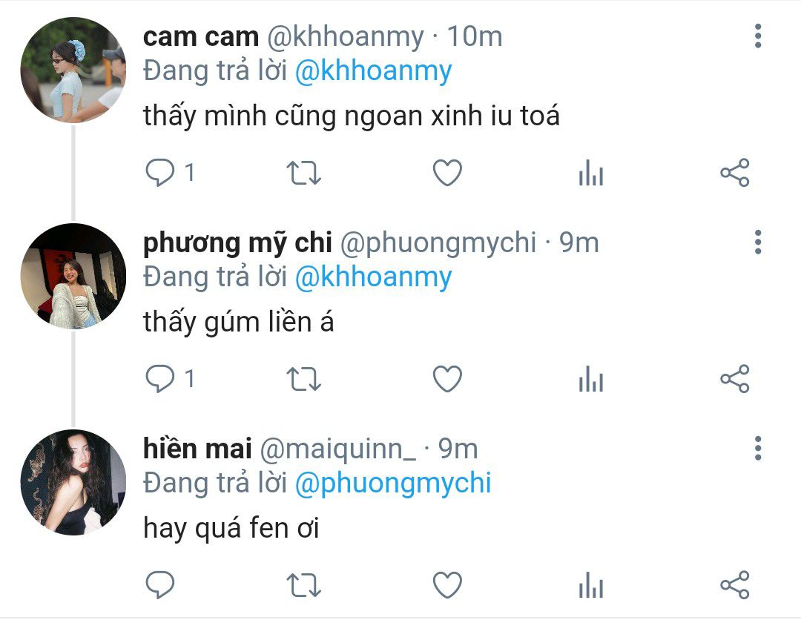View analytics of cam cam's tweet

coord(591,173)
